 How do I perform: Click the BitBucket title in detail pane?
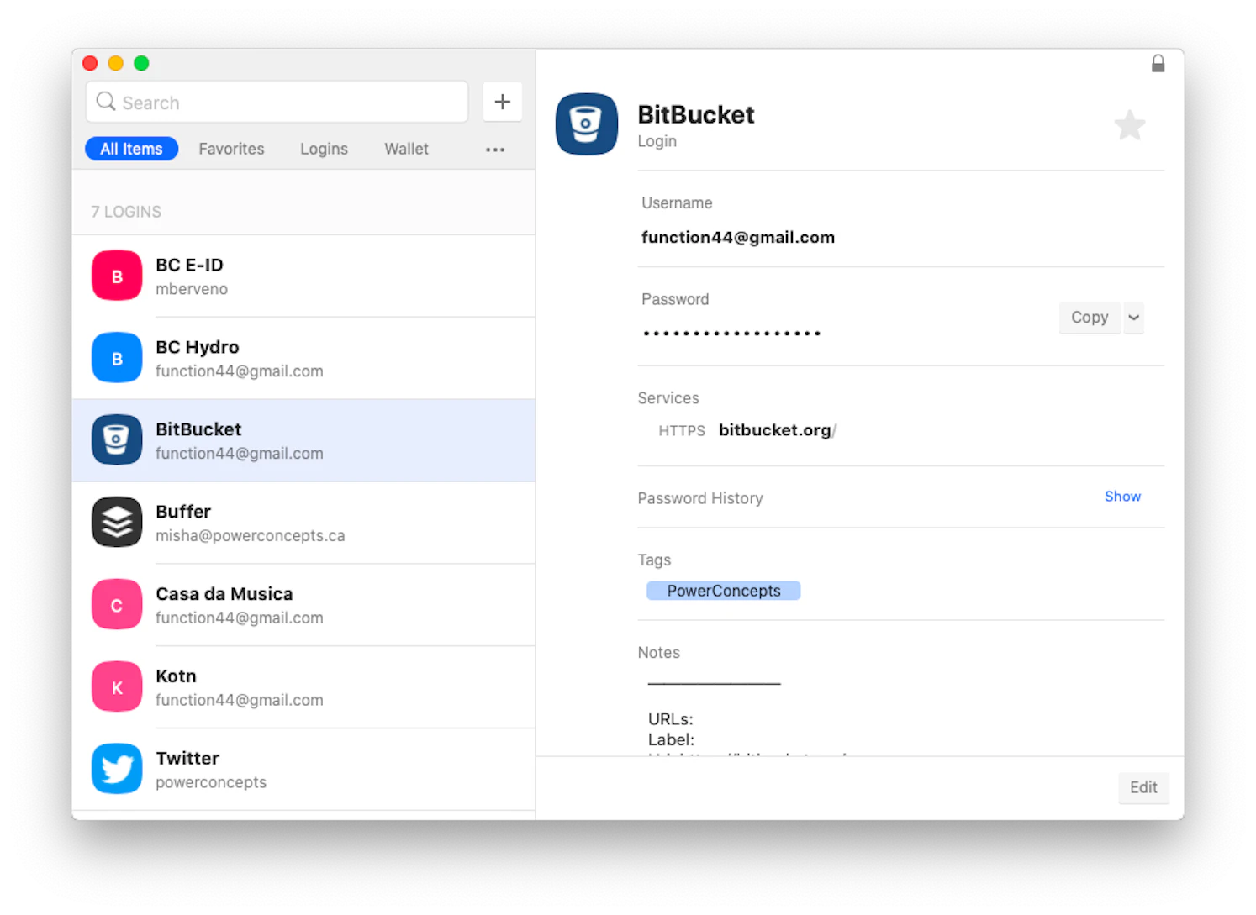(x=696, y=114)
